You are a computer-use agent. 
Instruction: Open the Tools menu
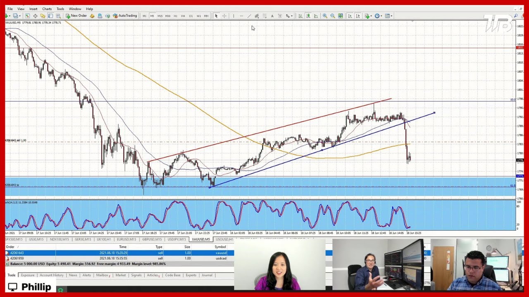[60, 9]
